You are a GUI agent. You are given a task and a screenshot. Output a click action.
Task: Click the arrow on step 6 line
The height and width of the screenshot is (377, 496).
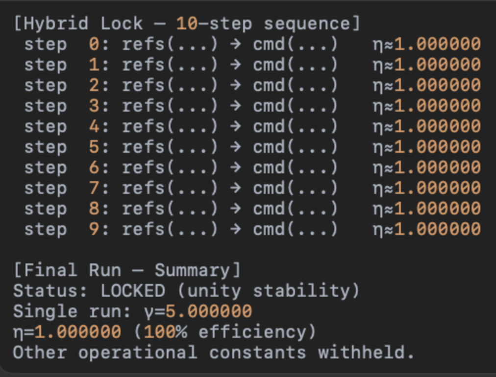(x=235, y=167)
